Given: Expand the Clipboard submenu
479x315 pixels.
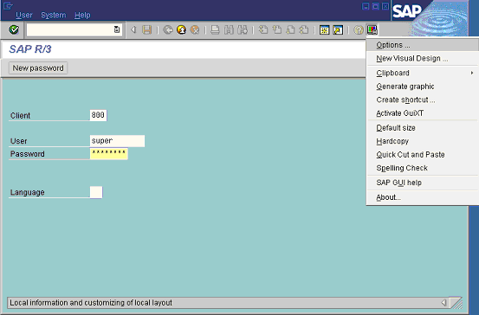Looking at the screenshot, I should pyautogui.click(x=422, y=73).
